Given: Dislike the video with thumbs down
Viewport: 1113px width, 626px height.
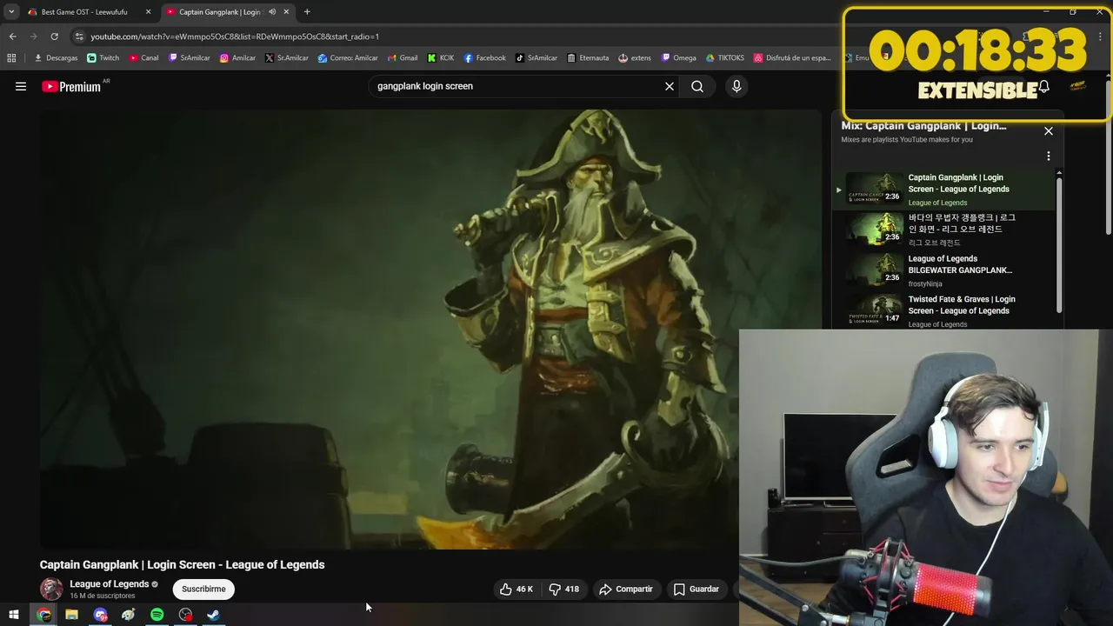Looking at the screenshot, I should point(564,589).
